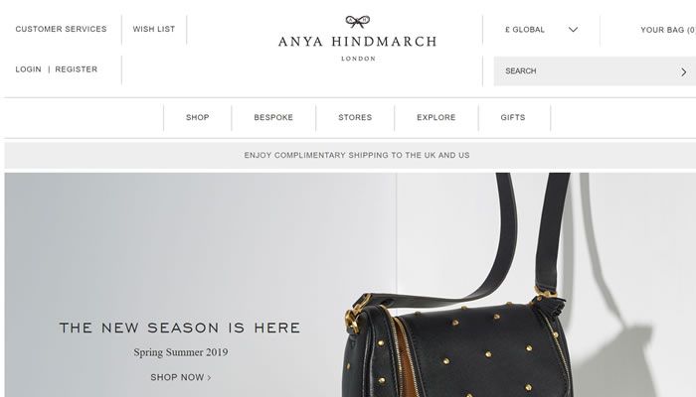Go to the Login page
The image size is (696, 397).
coord(29,69)
